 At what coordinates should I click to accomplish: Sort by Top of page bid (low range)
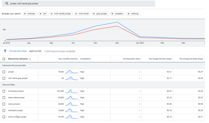(x=160, y=59)
